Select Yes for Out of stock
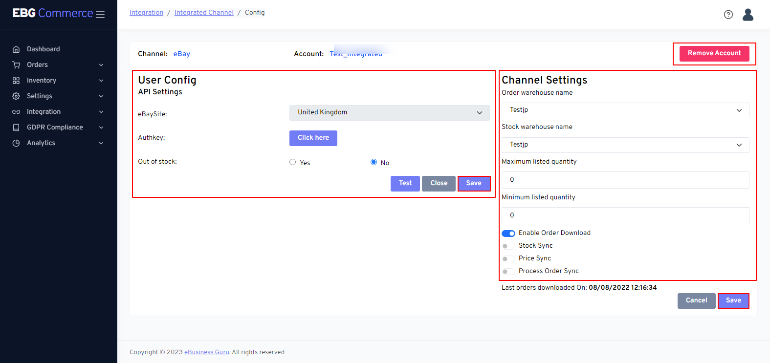 [292, 162]
